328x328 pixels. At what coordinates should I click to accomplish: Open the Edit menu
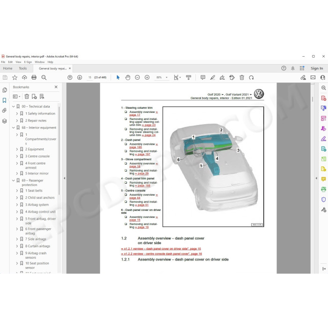(x=10, y=62)
